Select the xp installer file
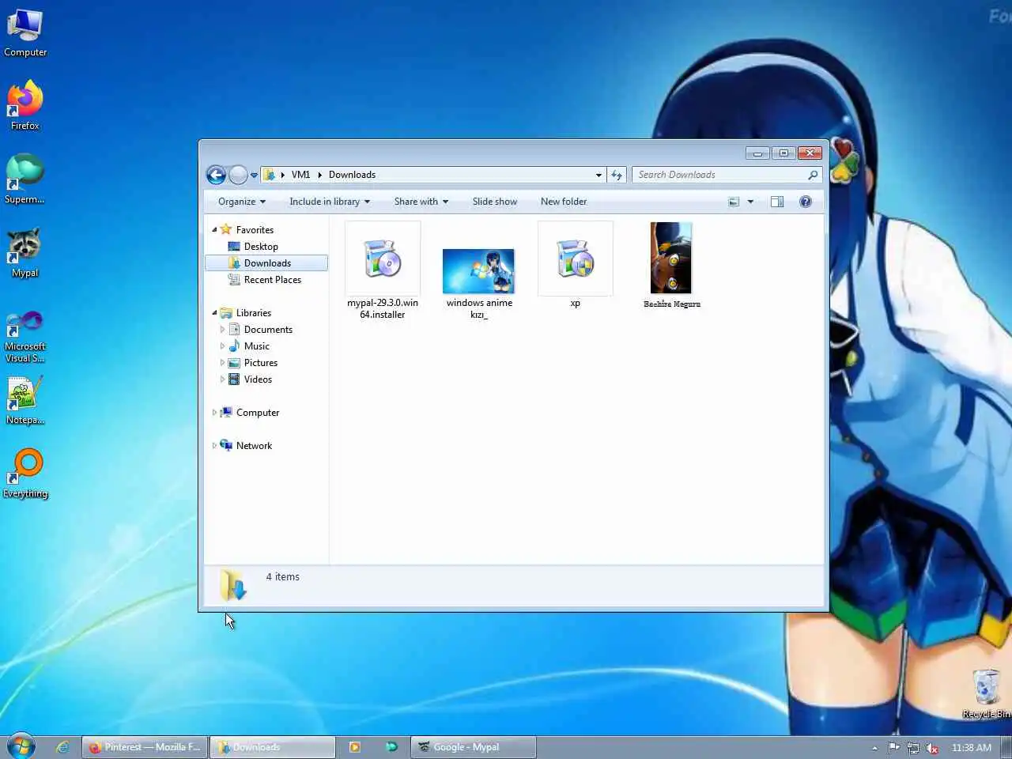 (576, 265)
